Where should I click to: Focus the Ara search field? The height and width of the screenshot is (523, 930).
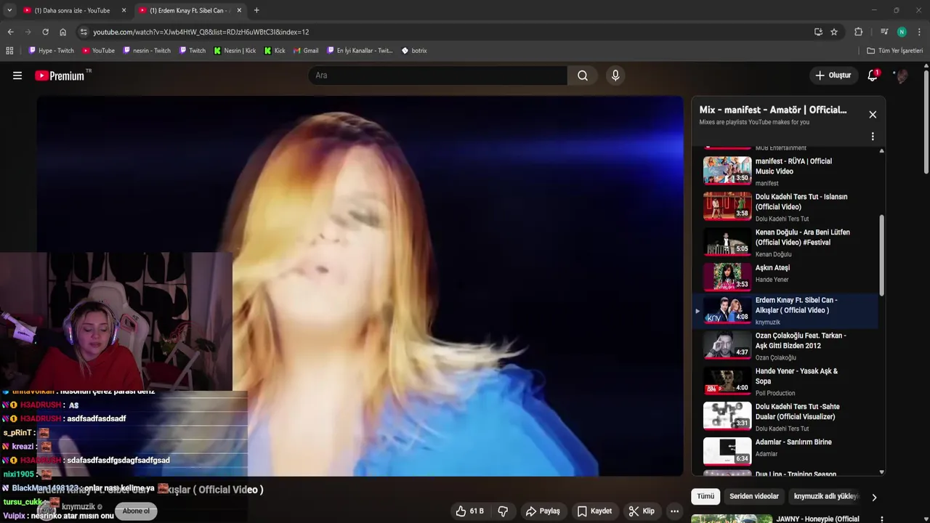coord(437,76)
